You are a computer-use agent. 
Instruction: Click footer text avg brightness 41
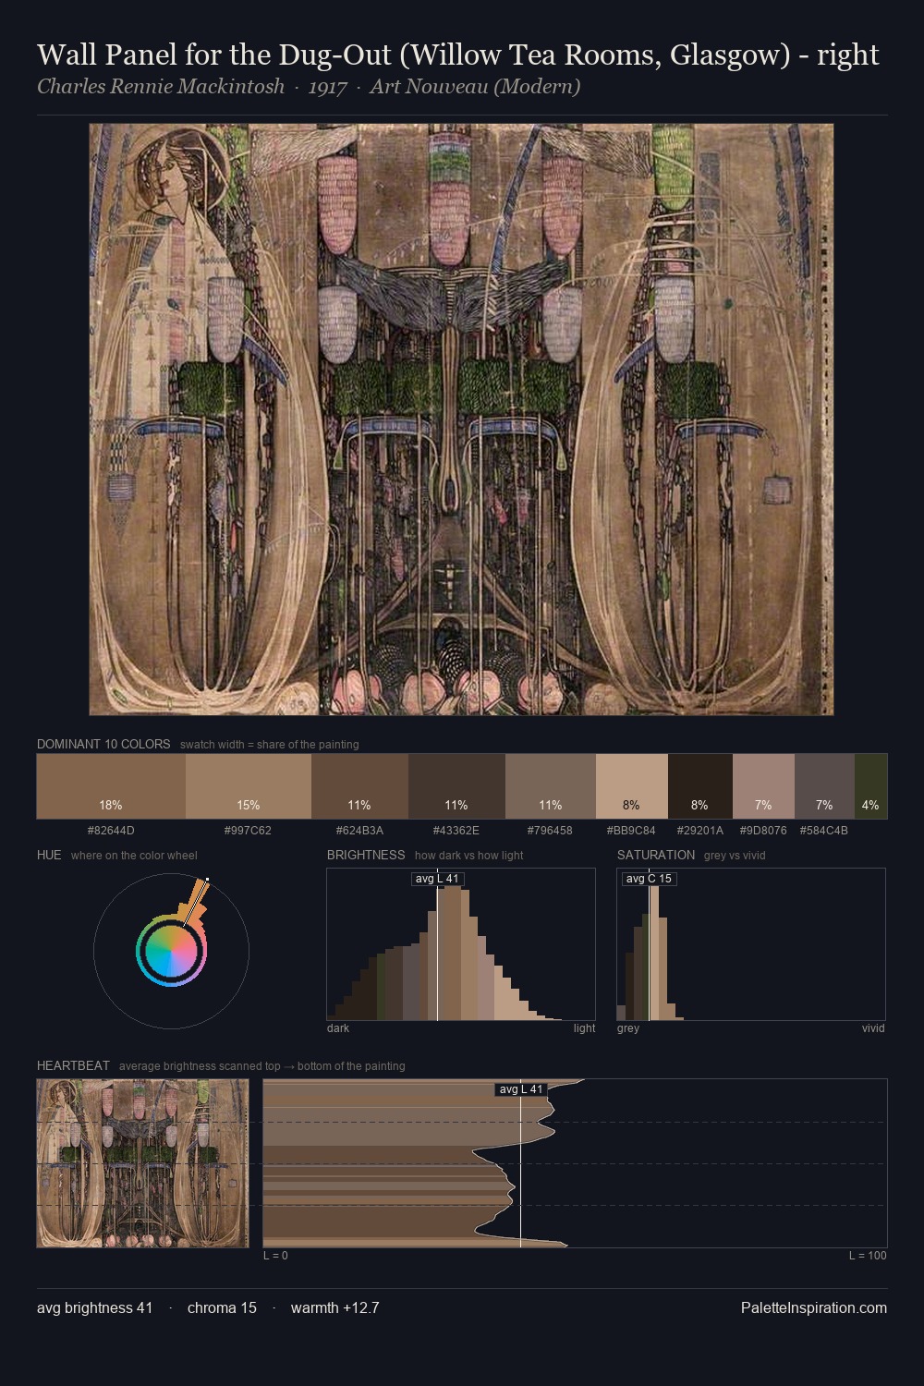point(94,1308)
